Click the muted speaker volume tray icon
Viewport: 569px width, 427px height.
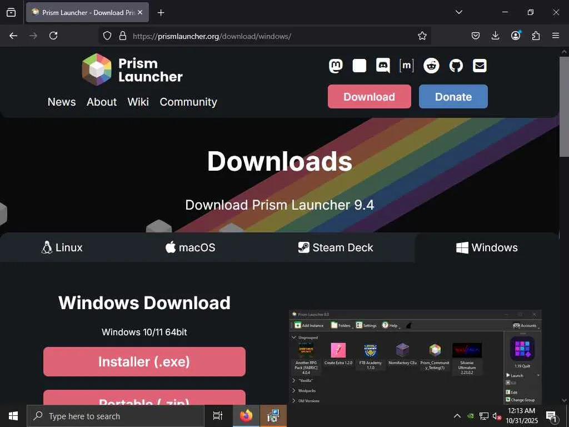coord(497,416)
